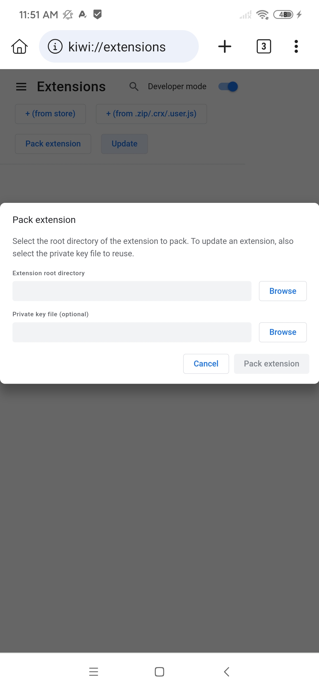This screenshot has height=691, width=319.
Task: Tap the Android home square icon
Action: click(159, 672)
